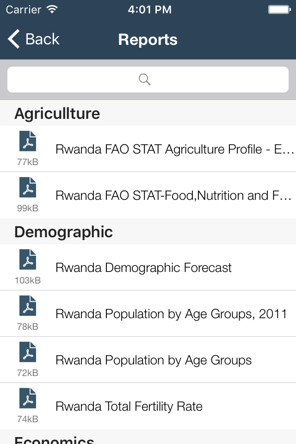Tap the Reports title in navigation bar
296x444 pixels.
coord(148,39)
